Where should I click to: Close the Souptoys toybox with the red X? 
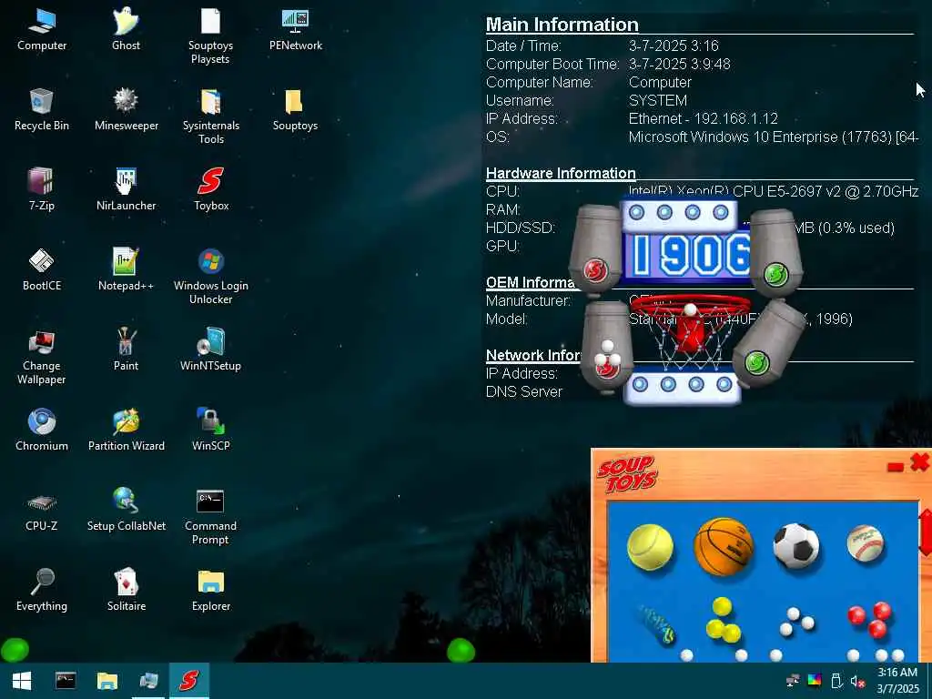pyautogui.click(x=919, y=461)
